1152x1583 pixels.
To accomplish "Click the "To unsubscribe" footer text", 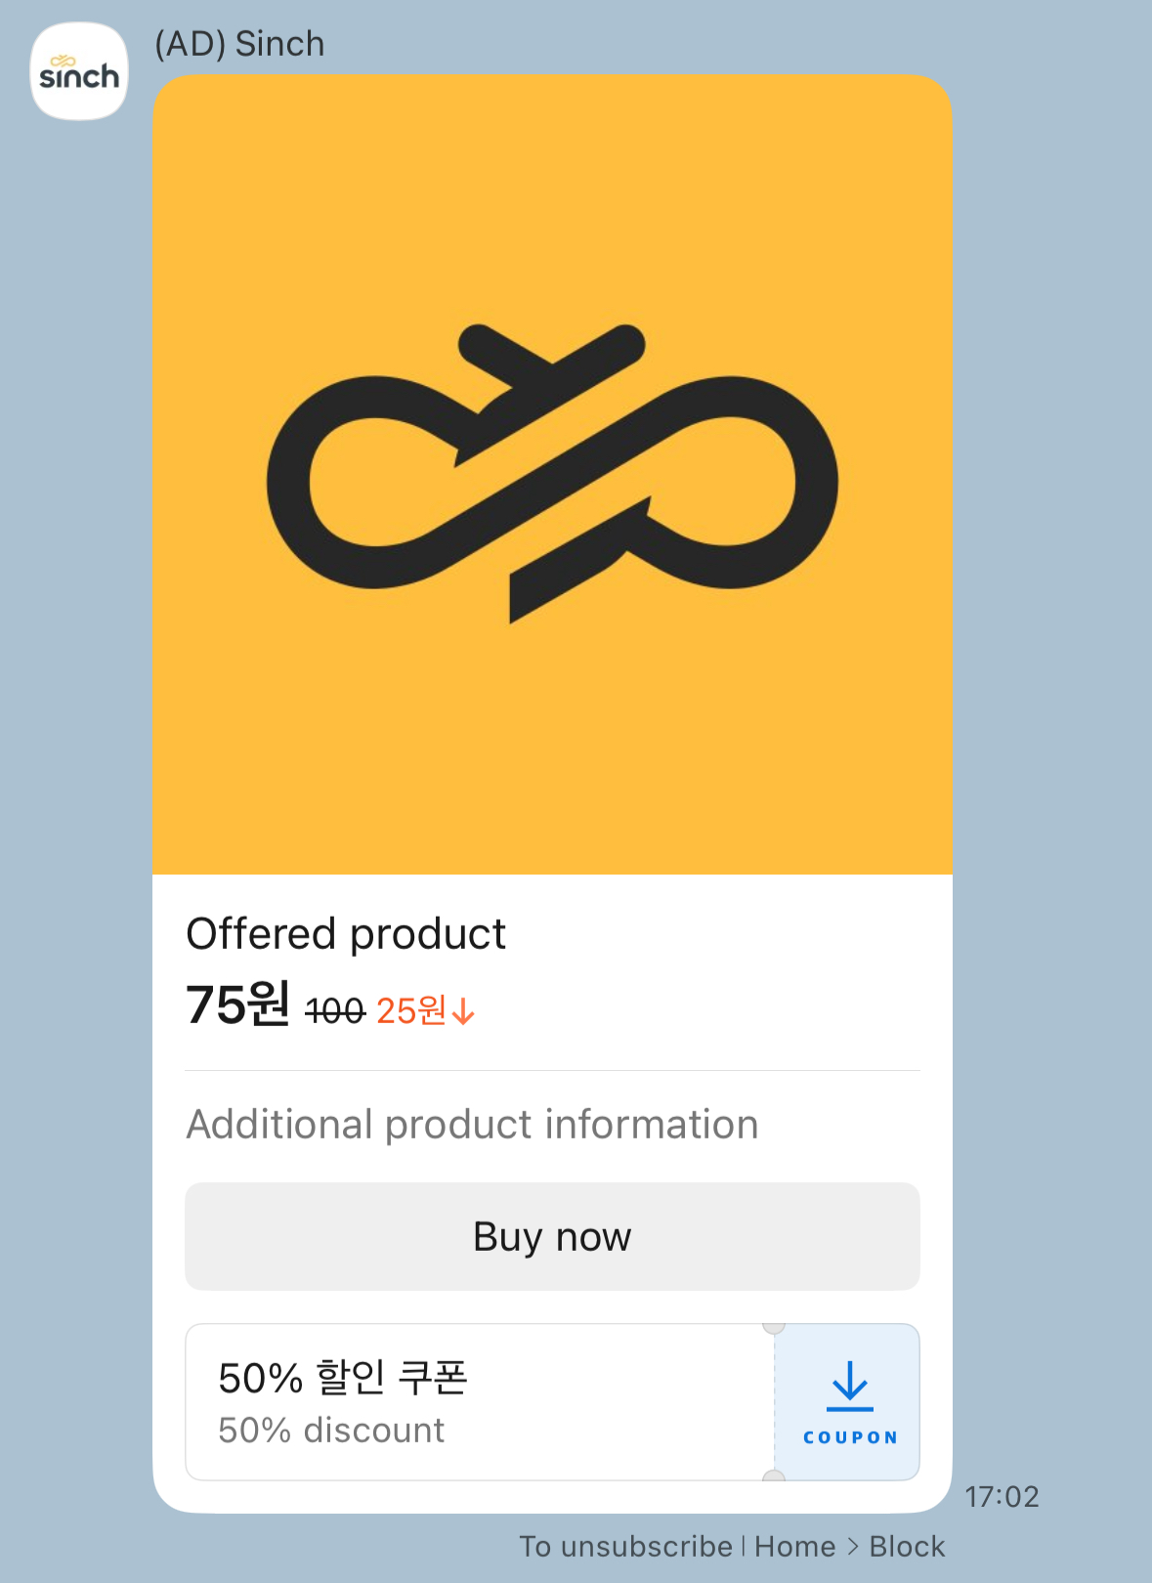I will [x=625, y=1547].
